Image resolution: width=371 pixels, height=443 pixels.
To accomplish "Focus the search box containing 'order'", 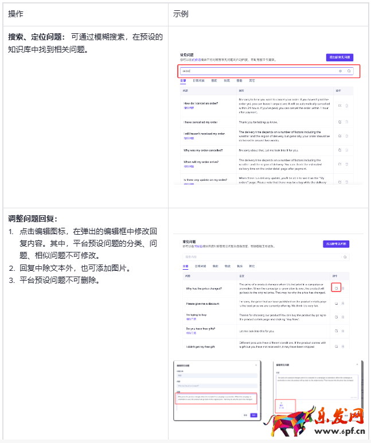I will [x=267, y=71].
